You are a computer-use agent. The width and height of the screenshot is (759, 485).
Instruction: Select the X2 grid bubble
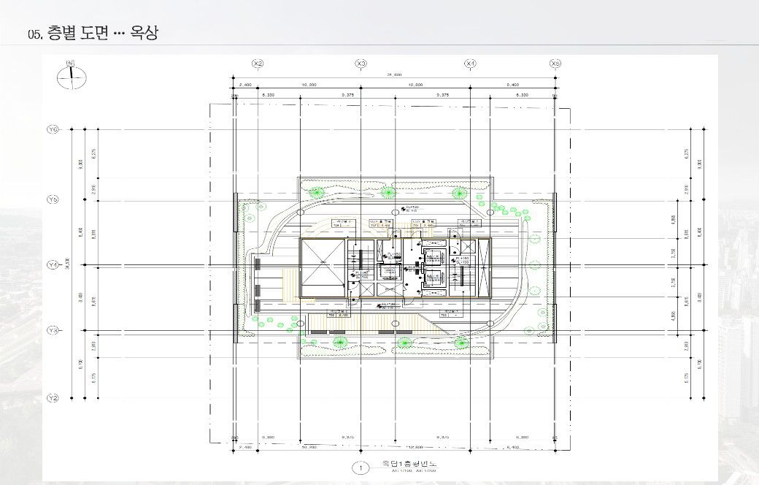point(257,64)
